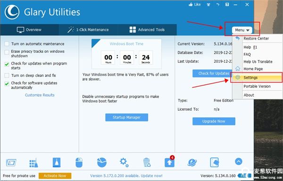
Task: Click the Windows Boot Time heading
Action: pos(126,44)
